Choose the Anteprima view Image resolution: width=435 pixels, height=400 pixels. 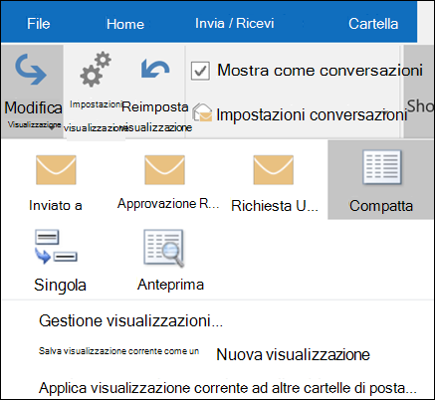tap(170, 261)
